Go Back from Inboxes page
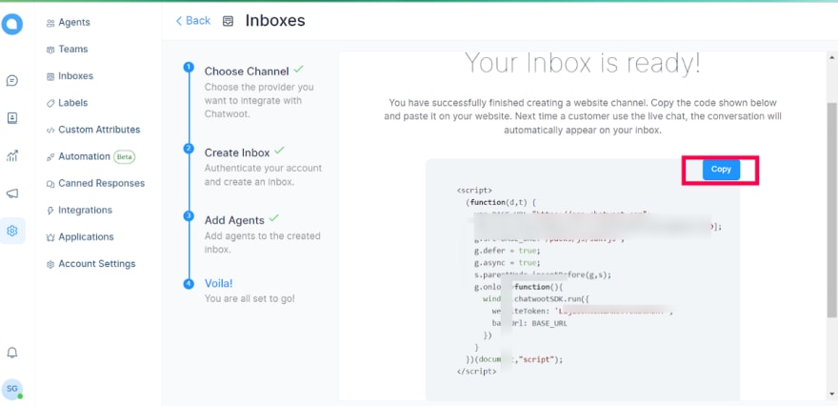The height and width of the screenshot is (406, 838). 193,21
